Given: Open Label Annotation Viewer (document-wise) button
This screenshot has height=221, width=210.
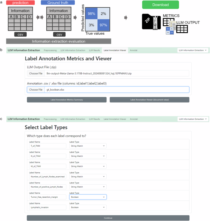Looking at the screenshot, I should (149, 100).
